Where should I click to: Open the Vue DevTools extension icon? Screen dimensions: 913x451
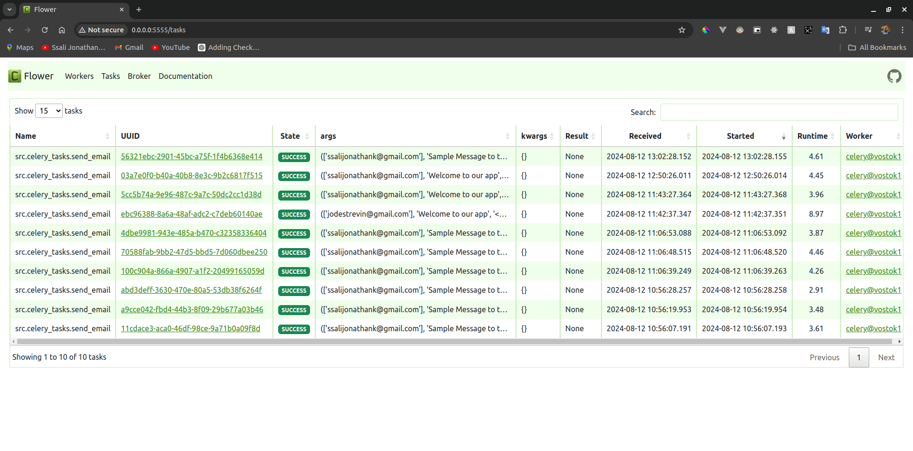(724, 29)
